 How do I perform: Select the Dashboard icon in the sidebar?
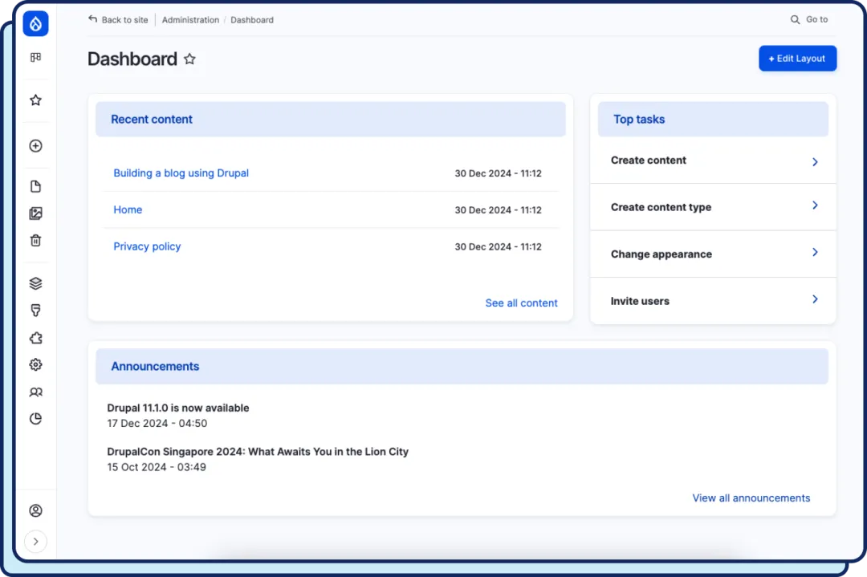pos(35,57)
